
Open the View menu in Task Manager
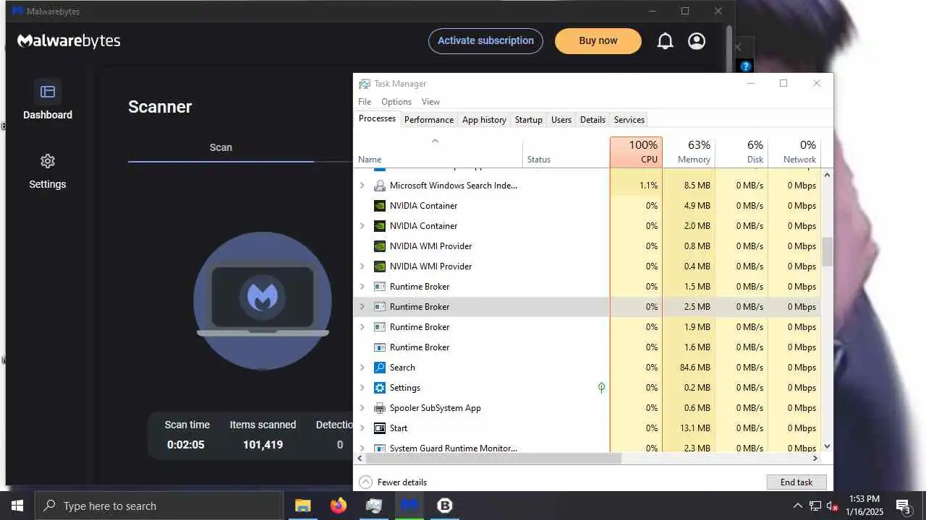point(430,102)
